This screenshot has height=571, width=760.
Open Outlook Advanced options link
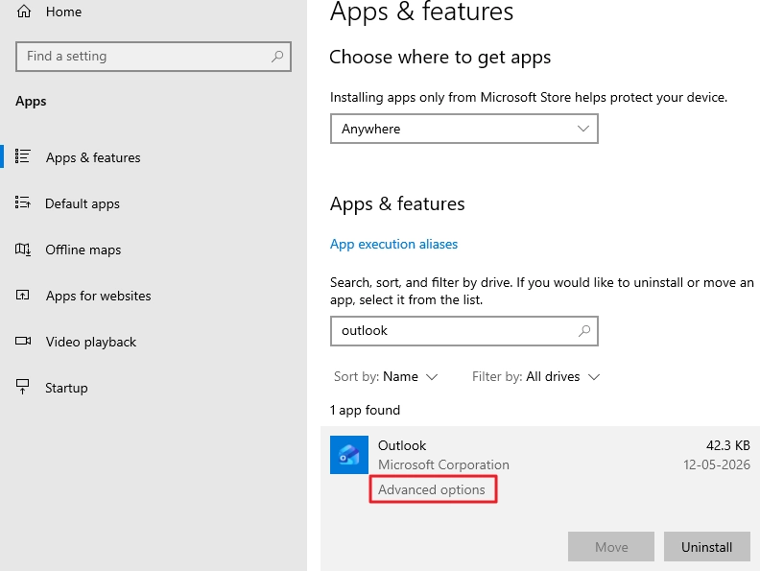point(432,489)
